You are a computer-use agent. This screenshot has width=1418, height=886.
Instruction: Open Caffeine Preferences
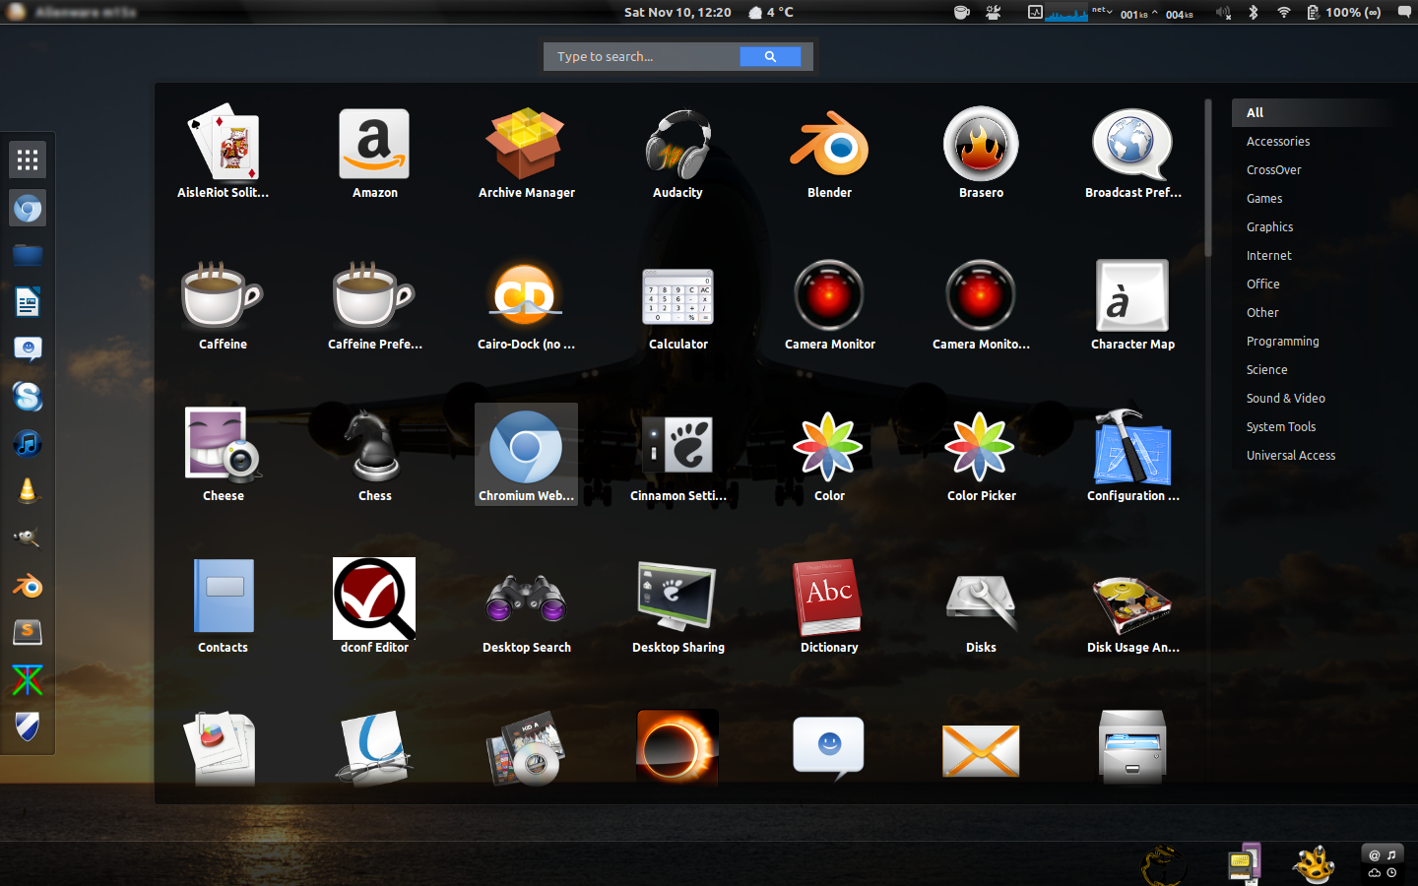(x=375, y=304)
